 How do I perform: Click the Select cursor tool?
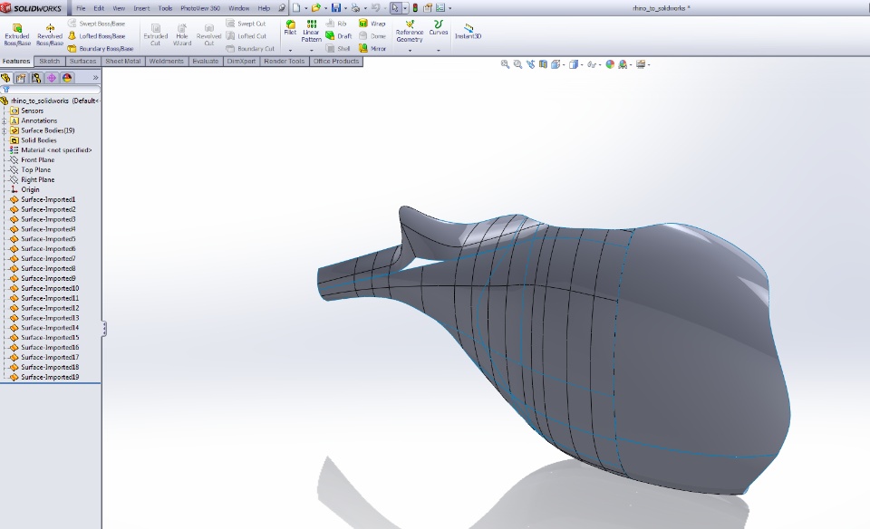[395, 8]
